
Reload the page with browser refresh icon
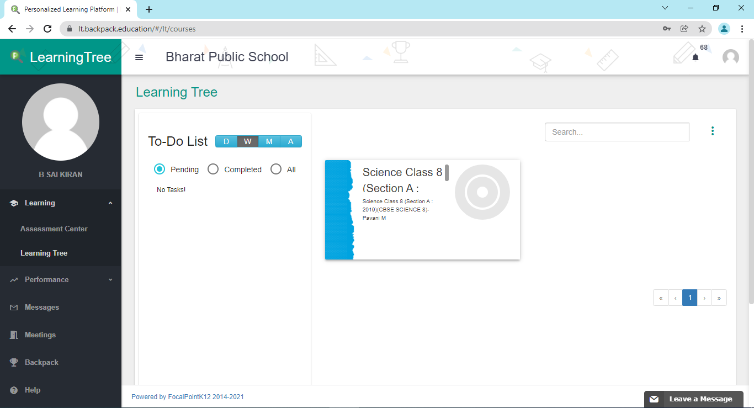pyautogui.click(x=47, y=29)
